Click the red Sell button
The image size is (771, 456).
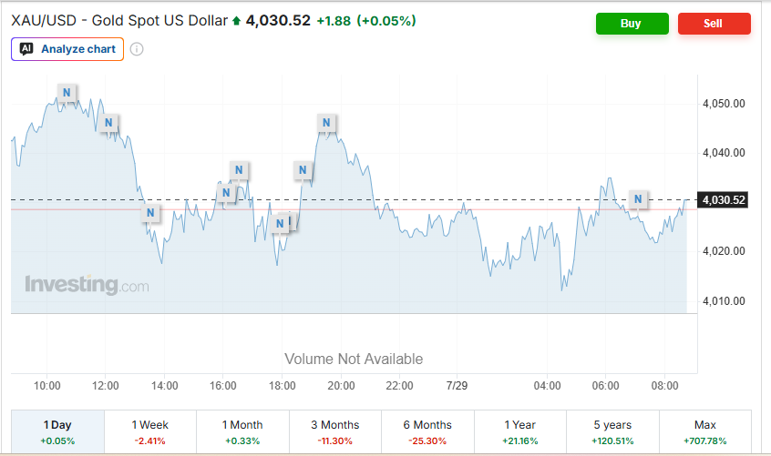(714, 24)
